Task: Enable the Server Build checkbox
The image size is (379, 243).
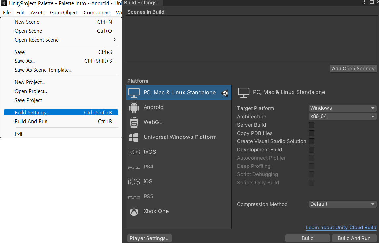Action: 311,125
